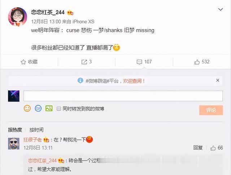Like 狂很子老's comment with 66 likes
Screen dimensions: 231x175
[x=213, y=148]
